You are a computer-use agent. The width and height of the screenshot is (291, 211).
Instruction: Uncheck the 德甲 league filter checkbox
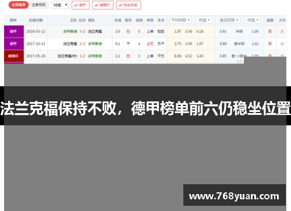coord(80,5)
